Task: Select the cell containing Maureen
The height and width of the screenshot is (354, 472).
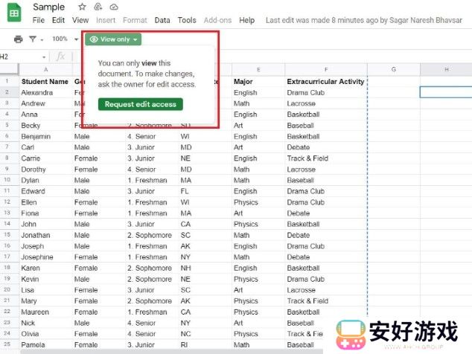Action: coord(46,312)
